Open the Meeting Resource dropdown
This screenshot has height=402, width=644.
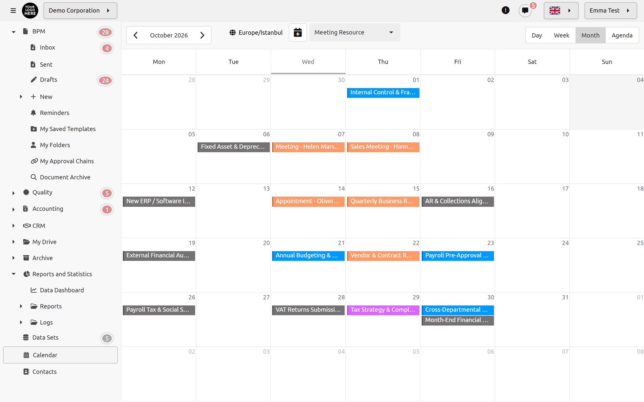pyautogui.click(x=355, y=33)
